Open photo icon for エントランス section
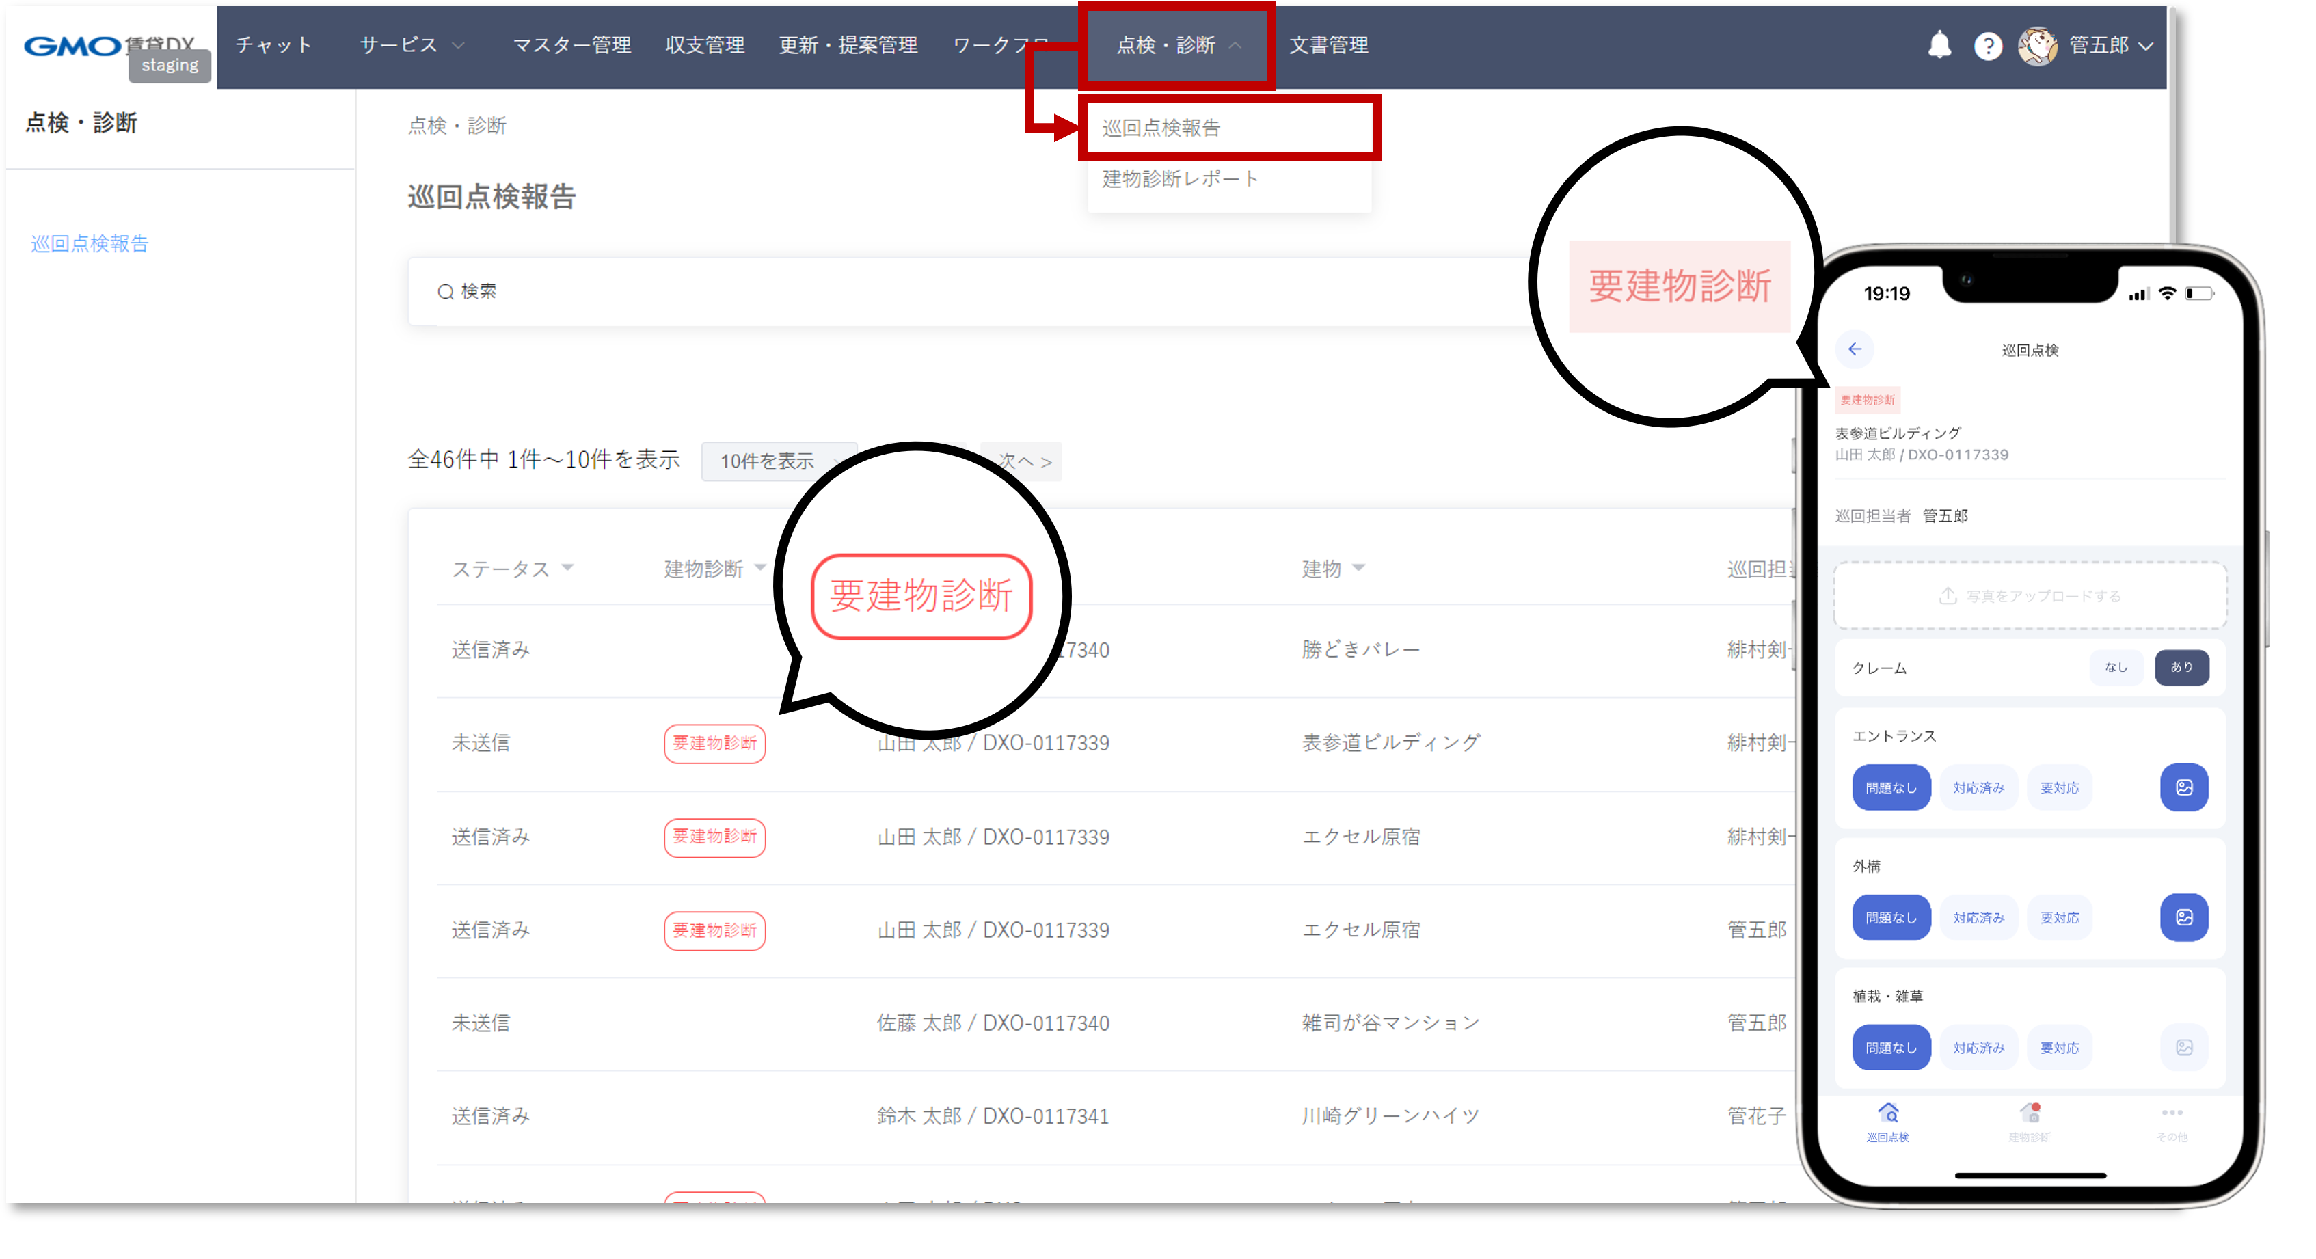The image size is (2316, 1259). pos(2184,787)
